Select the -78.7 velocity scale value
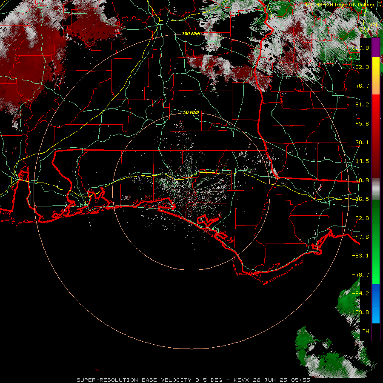 click(360, 274)
